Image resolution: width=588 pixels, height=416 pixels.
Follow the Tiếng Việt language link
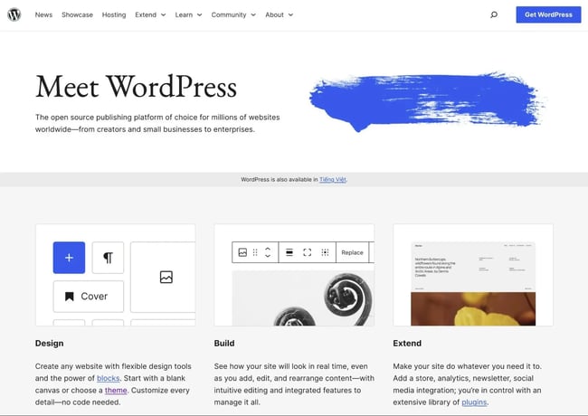coord(333,180)
